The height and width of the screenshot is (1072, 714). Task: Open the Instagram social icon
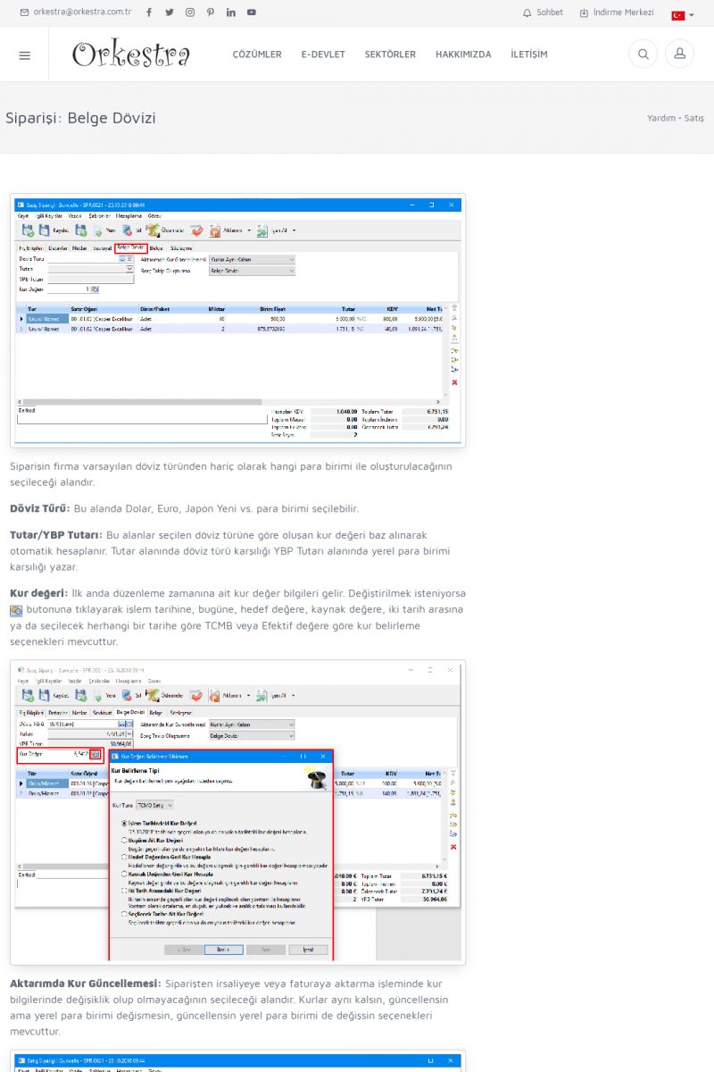(190, 13)
